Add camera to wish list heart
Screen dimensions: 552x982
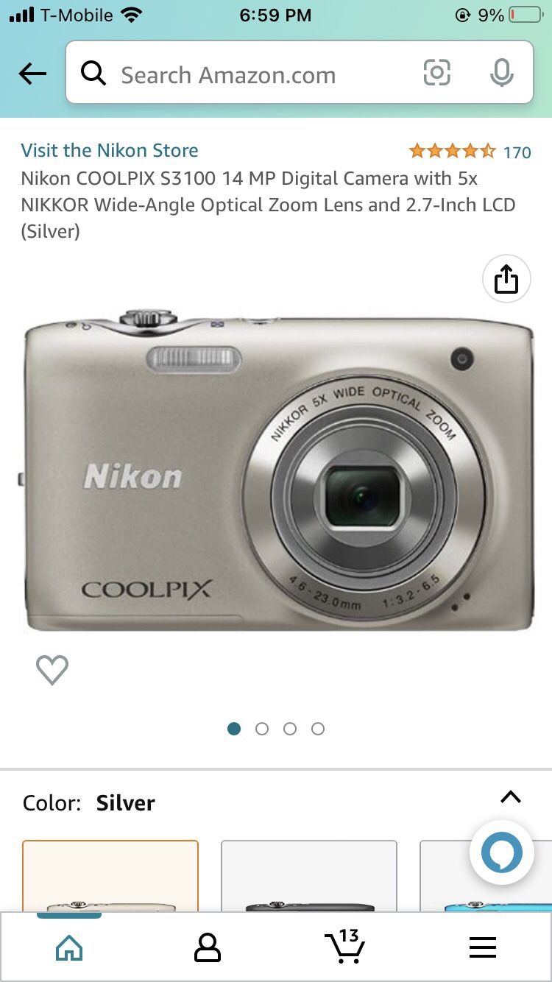pyautogui.click(x=52, y=669)
